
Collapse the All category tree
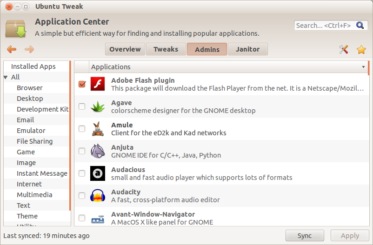tap(6, 77)
